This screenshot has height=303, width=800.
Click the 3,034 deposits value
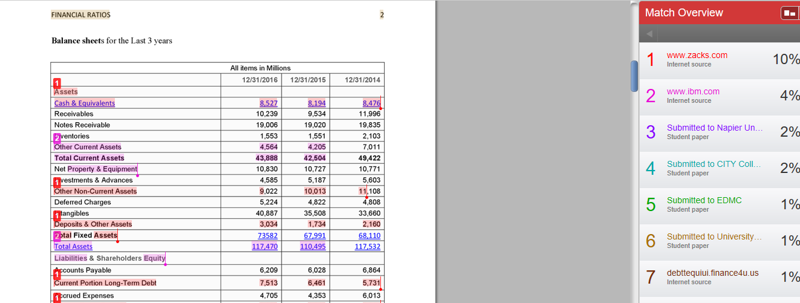(268, 224)
